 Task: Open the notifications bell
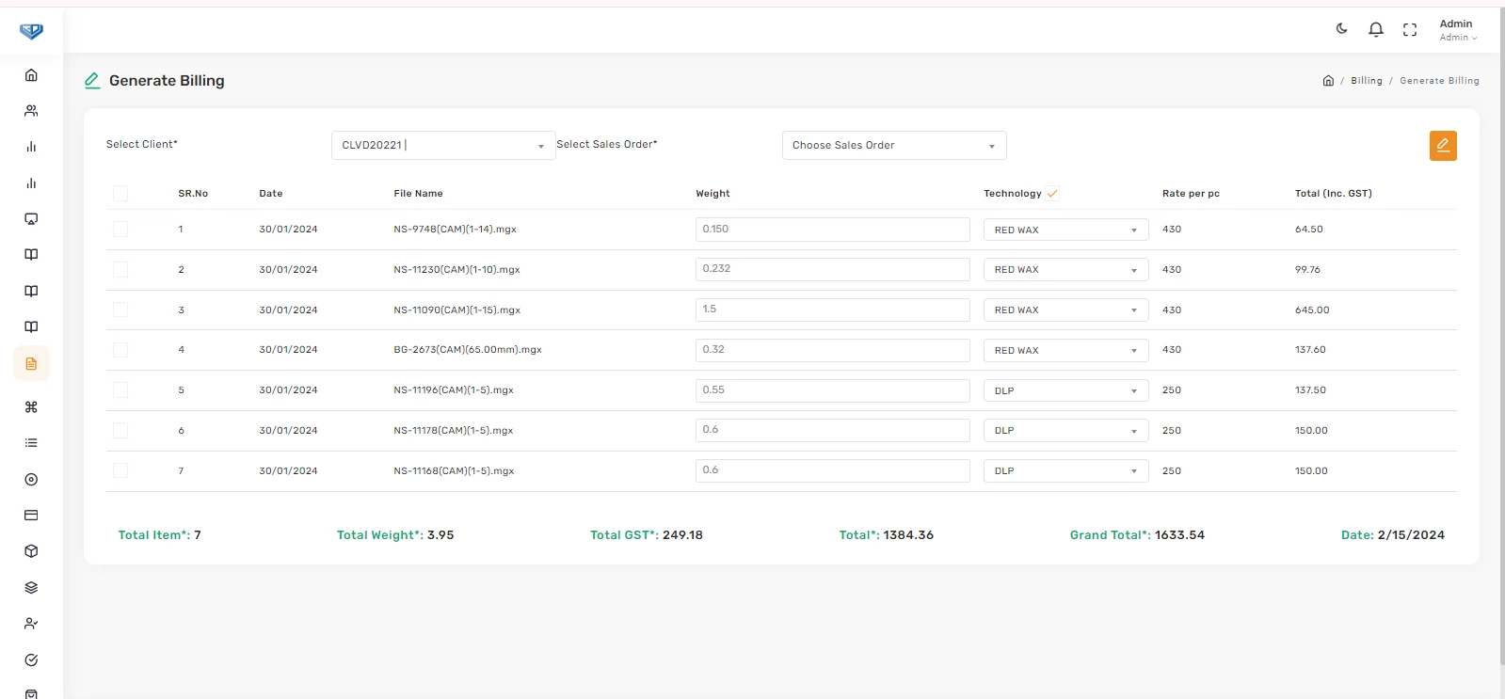tap(1375, 29)
